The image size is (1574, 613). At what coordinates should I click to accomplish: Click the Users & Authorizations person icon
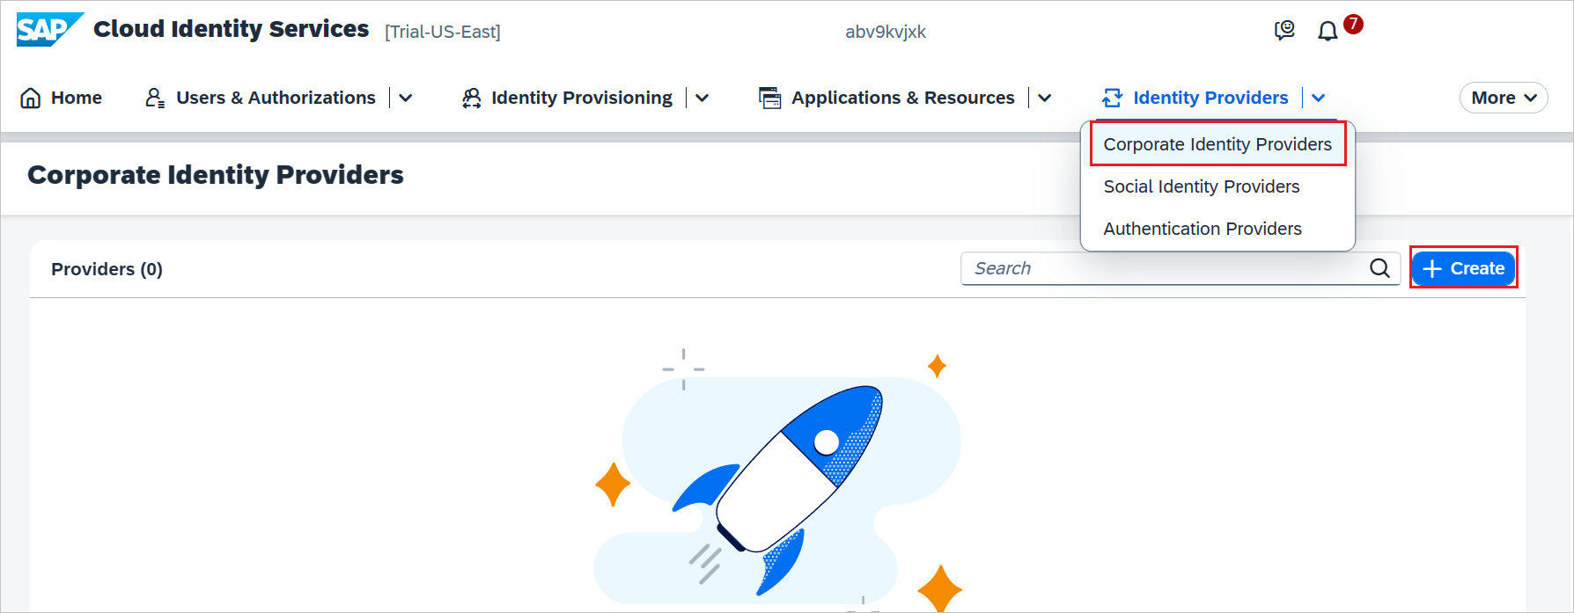155,98
